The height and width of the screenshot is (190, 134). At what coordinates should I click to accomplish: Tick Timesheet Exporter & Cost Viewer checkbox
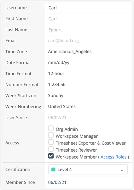(51, 142)
